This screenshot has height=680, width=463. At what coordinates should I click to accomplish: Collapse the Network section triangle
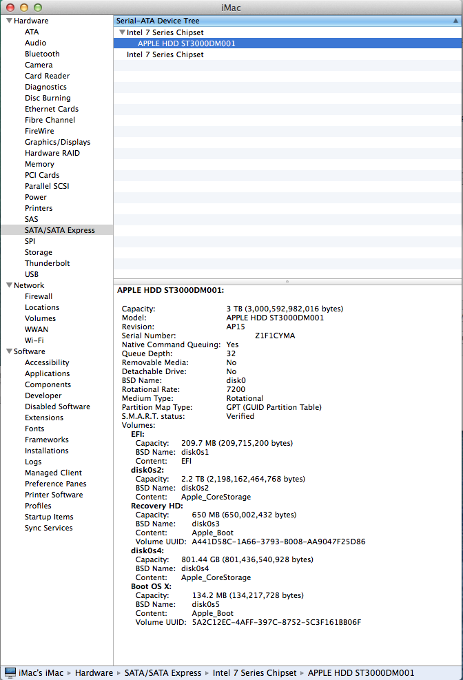(9, 285)
